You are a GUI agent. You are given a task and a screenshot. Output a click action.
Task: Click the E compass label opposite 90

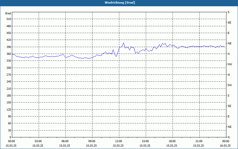click(228, 117)
